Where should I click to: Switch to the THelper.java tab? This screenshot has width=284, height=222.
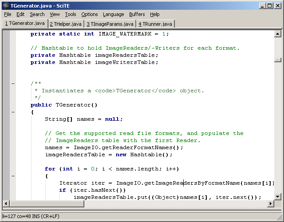point(66,24)
